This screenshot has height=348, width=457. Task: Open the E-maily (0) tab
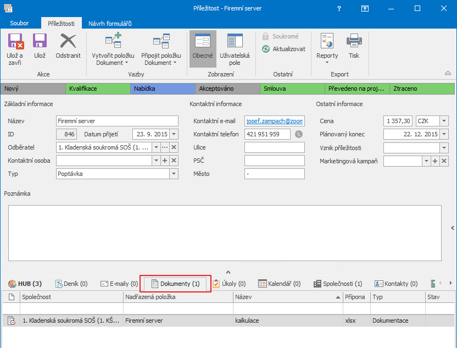click(119, 284)
